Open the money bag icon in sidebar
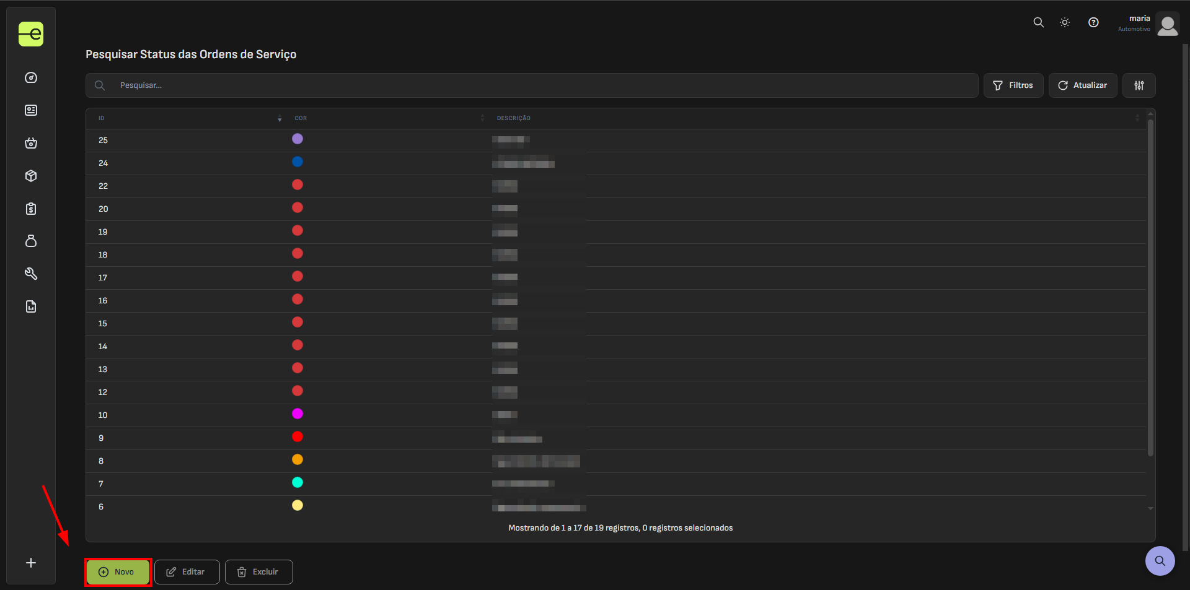 pyautogui.click(x=31, y=241)
